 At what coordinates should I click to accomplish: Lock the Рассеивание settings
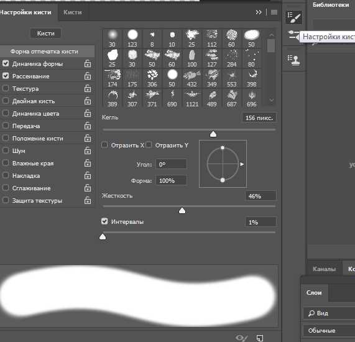point(88,76)
